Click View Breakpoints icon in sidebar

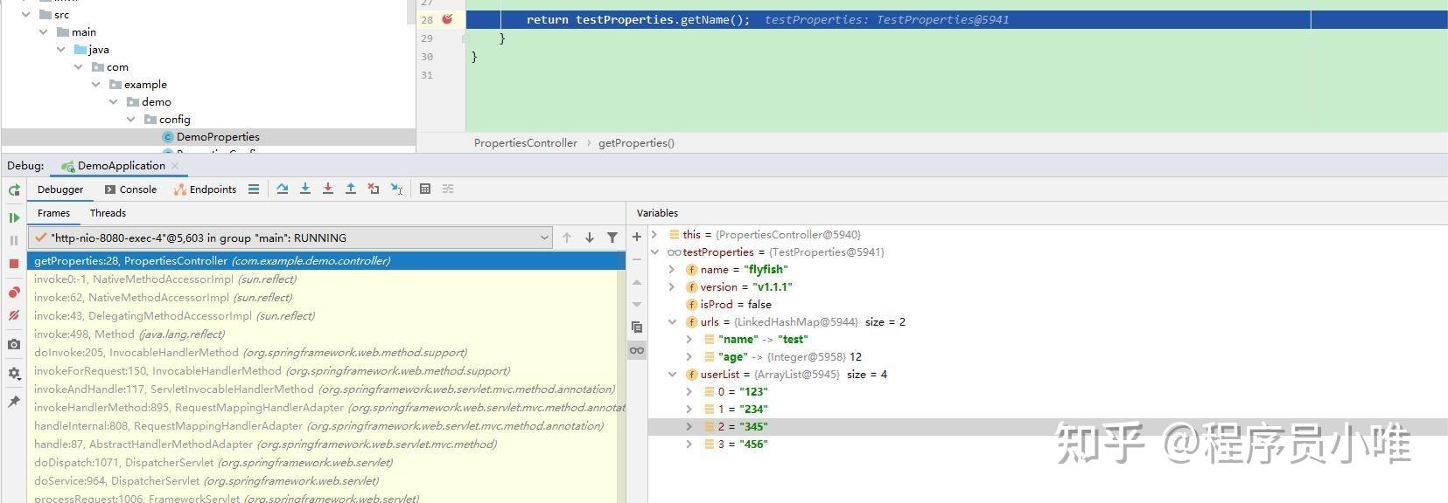point(14,293)
